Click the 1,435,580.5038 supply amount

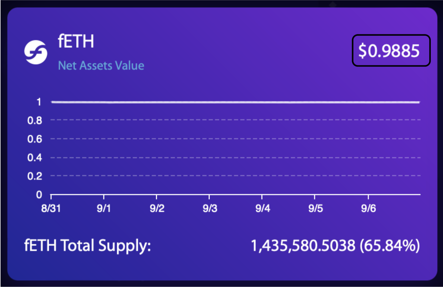click(x=303, y=245)
